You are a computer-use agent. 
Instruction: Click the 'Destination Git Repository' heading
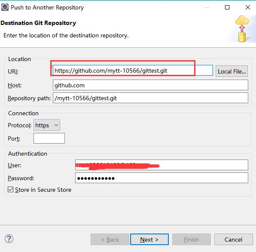tap(38, 23)
